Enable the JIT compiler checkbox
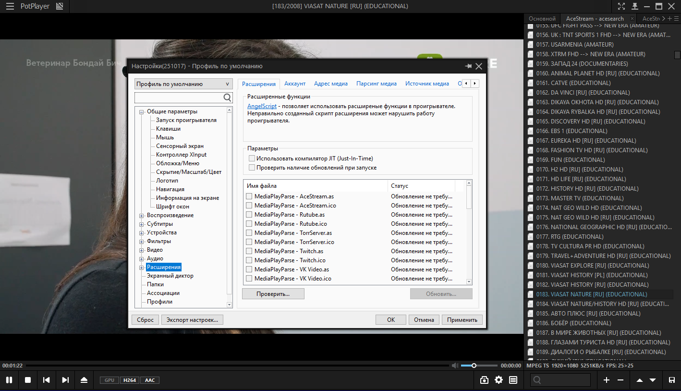681x391 pixels. pos(252,159)
